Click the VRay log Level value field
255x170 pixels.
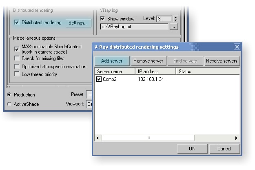(x=164, y=19)
